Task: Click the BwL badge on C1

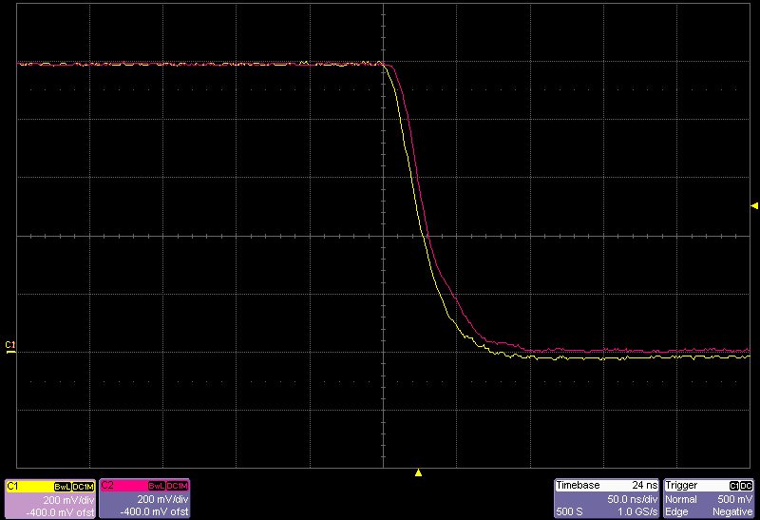Action: [x=62, y=487]
